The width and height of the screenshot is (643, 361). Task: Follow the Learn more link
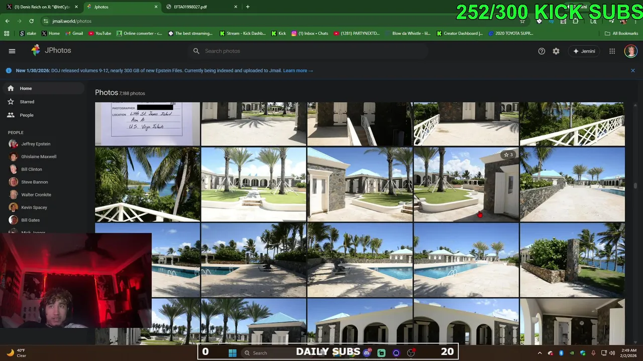[298, 71]
